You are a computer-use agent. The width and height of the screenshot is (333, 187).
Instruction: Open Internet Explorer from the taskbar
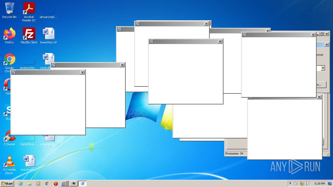click(21, 184)
